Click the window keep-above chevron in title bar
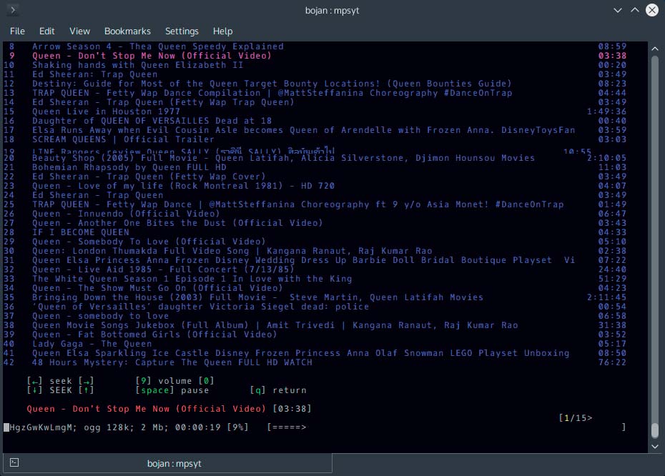Screen dimensions: 665x476 [634, 10]
